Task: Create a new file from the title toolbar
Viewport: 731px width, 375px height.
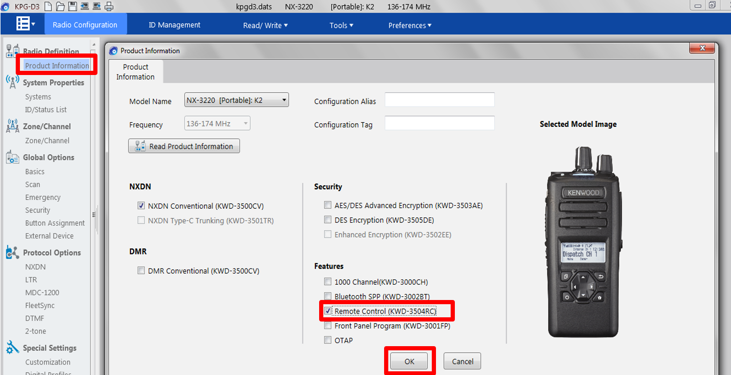Action: 48,6
